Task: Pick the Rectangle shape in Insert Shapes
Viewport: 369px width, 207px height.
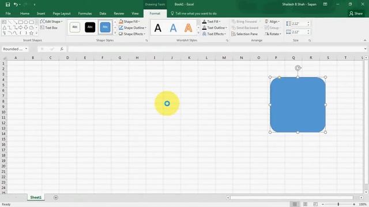Action: [x=21, y=22]
